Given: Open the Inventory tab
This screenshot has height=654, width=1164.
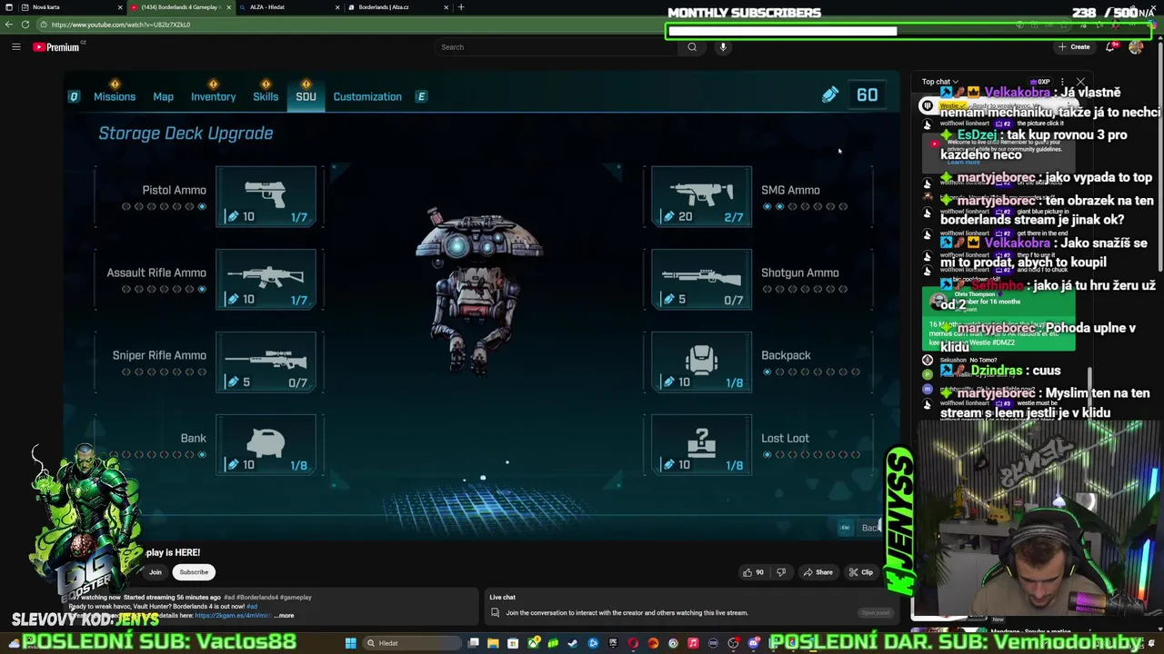Looking at the screenshot, I should (213, 96).
